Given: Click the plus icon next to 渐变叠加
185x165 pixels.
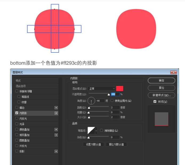Looking at the screenshot, I should point(56,135).
